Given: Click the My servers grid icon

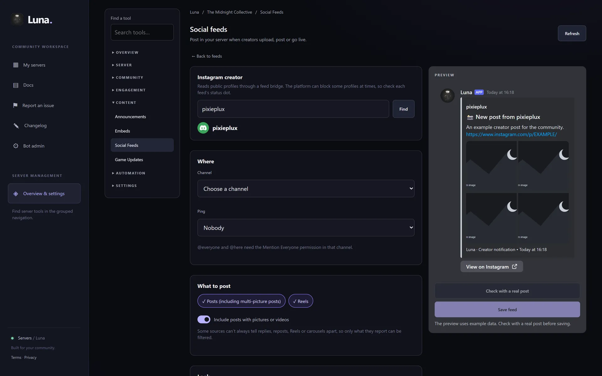Looking at the screenshot, I should [16, 65].
